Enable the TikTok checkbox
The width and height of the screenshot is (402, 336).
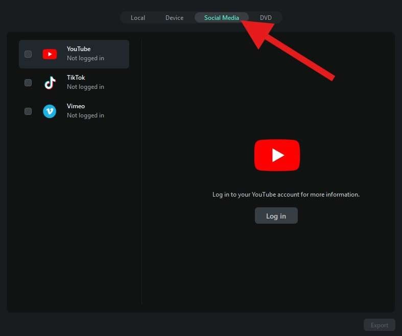[x=28, y=83]
